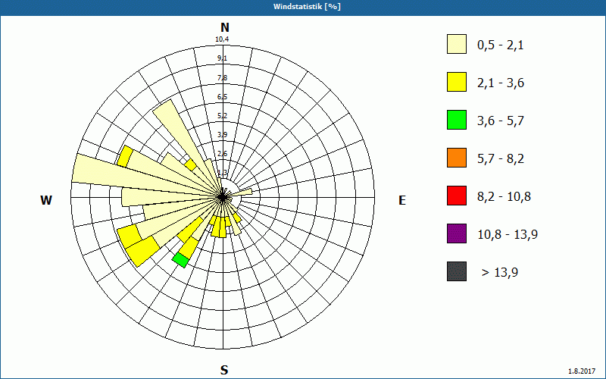
Task: Click the green 3,6 - 5,7 legend swatch
Action: tap(457, 120)
